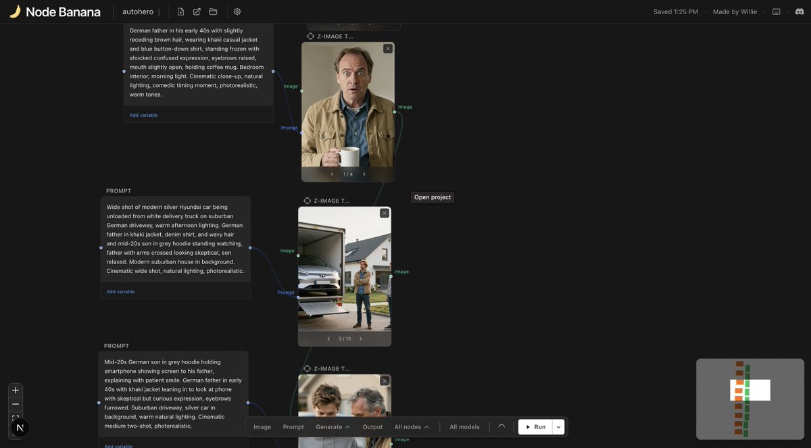Run the workflow
This screenshot has height=448, width=811.
(x=535, y=427)
